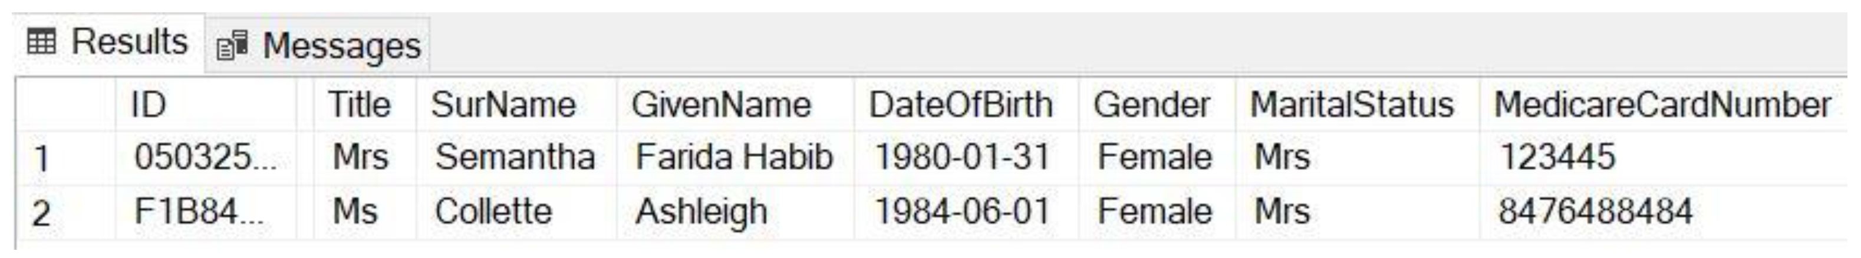Click the date cell 1984-06-01
The image size is (1861, 258).
pos(962,212)
